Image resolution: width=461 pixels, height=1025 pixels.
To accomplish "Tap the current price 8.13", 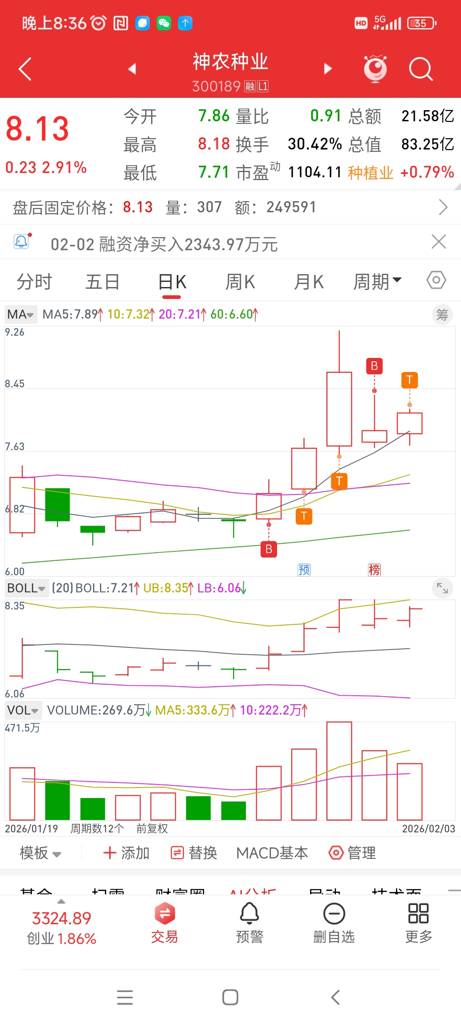I will 38,129.
